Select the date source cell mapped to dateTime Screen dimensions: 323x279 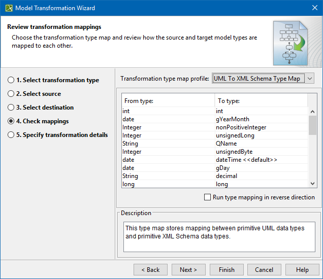click(168, 160)
